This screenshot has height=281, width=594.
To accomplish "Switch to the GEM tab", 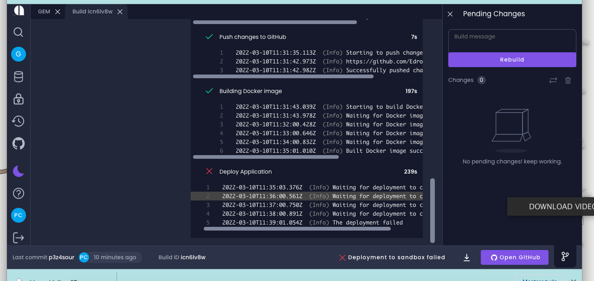I will pyautogui.click(x=44, y=12).
